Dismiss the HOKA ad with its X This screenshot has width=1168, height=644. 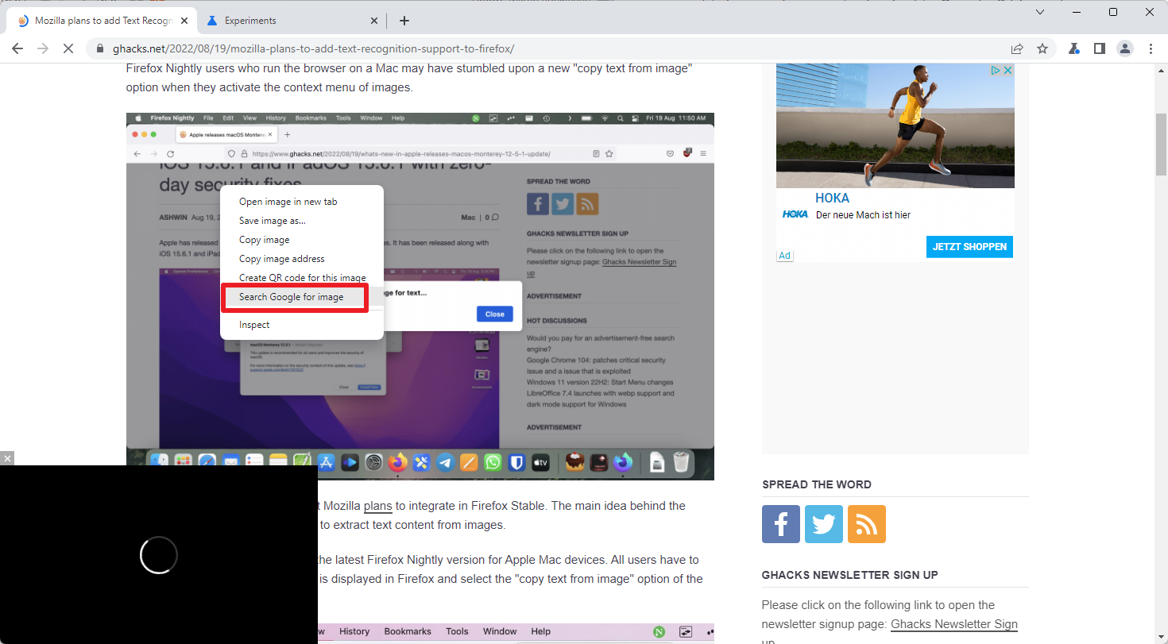(1007, 70)
